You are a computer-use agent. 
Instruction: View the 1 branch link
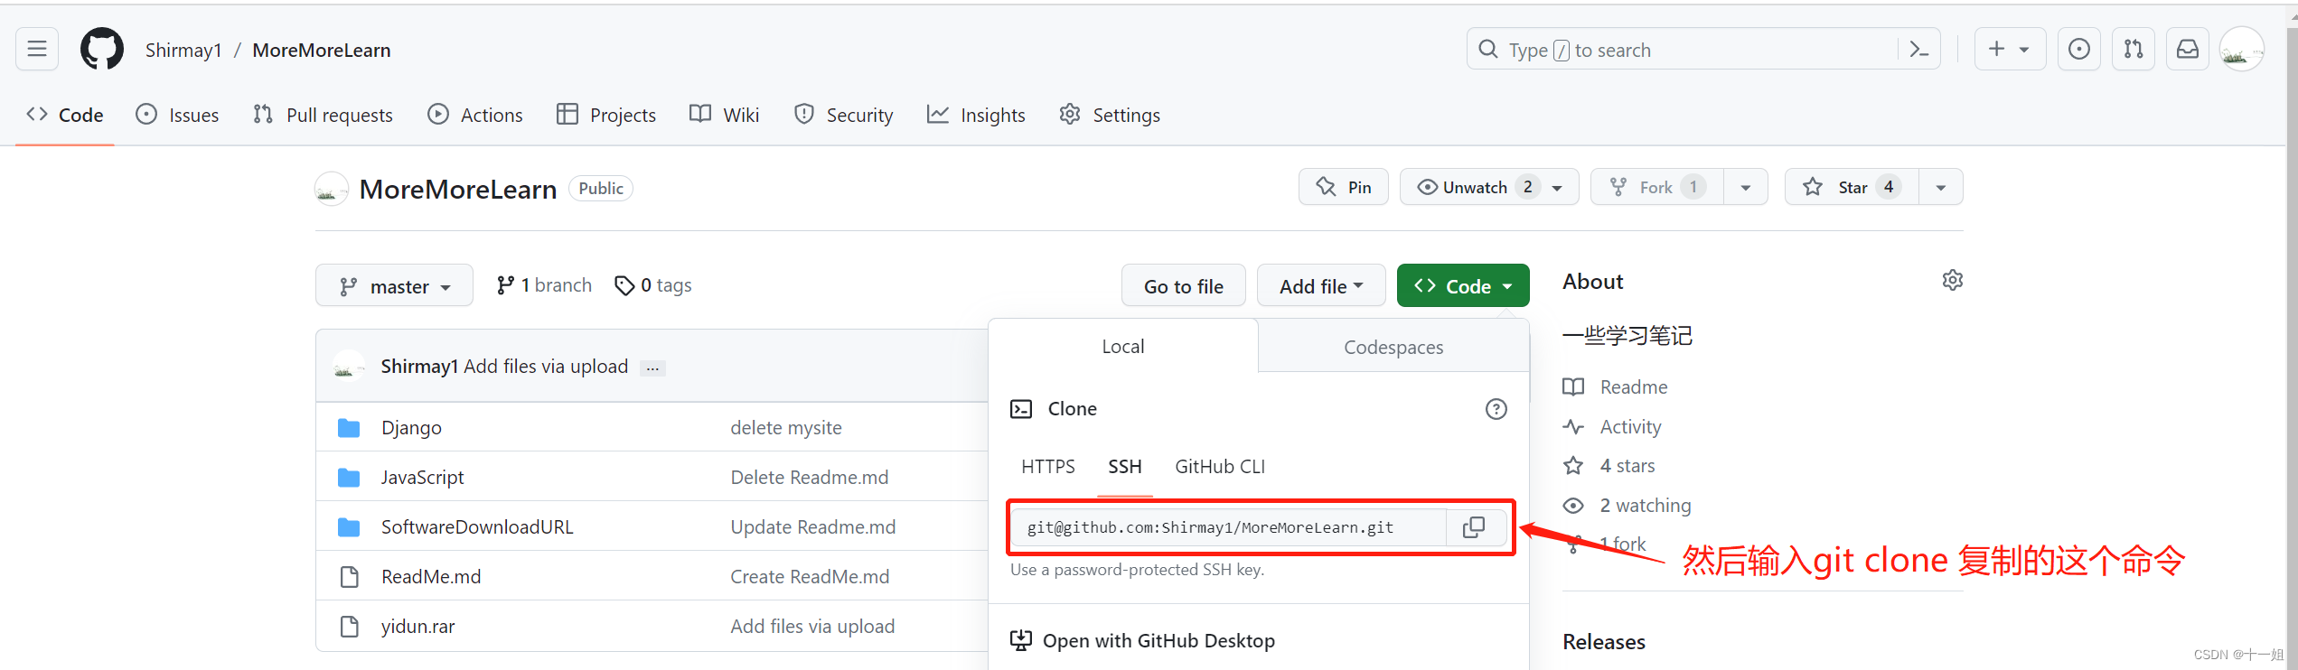pos(544,285)
